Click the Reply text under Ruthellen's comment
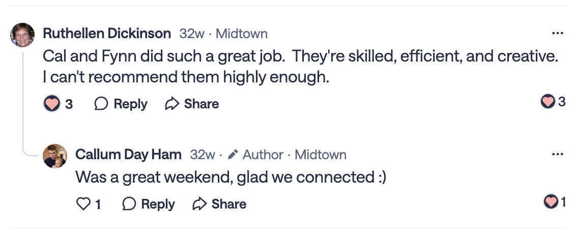This screenshot has width=575, height=235. pos(130,104)
